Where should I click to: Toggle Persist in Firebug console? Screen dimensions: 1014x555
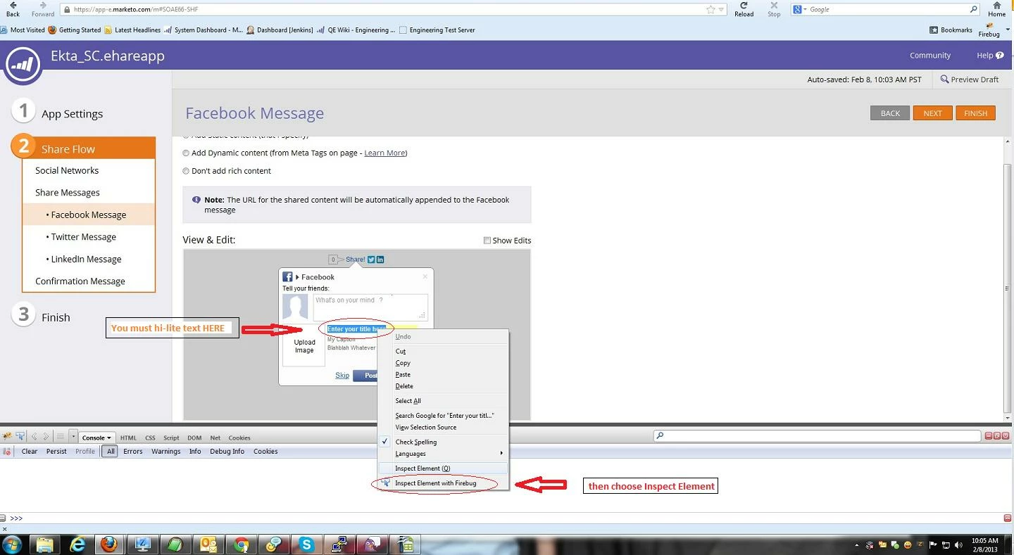56,452
